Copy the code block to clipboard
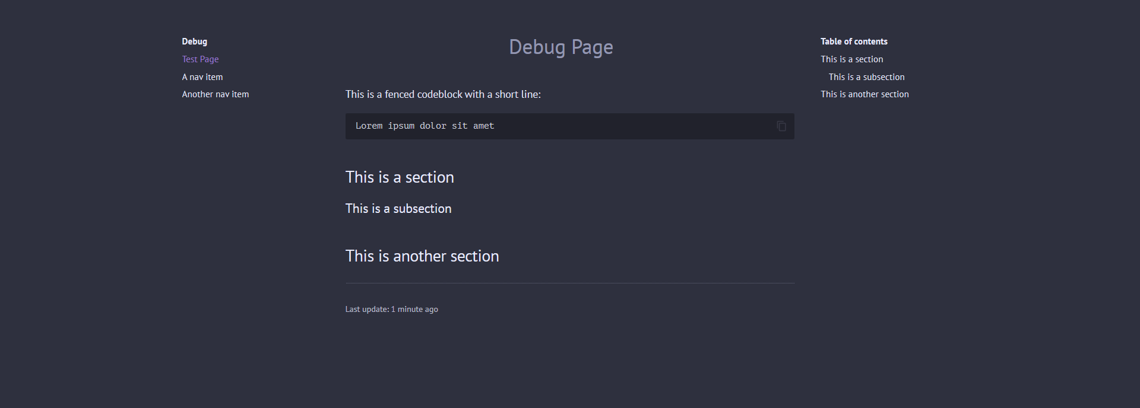This screenshot has height=408, width=1140. tap(781, 126)
